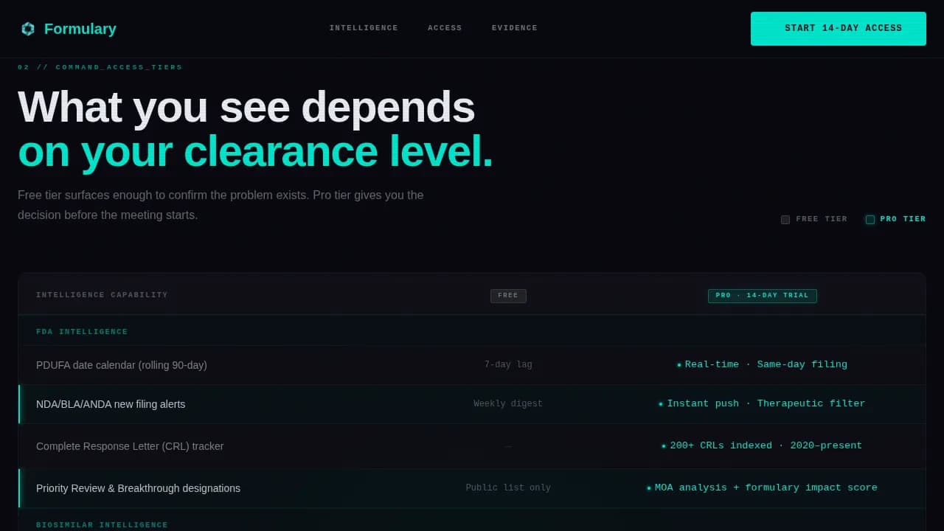Click the '7-day lag' free cell

click(508, 365)
